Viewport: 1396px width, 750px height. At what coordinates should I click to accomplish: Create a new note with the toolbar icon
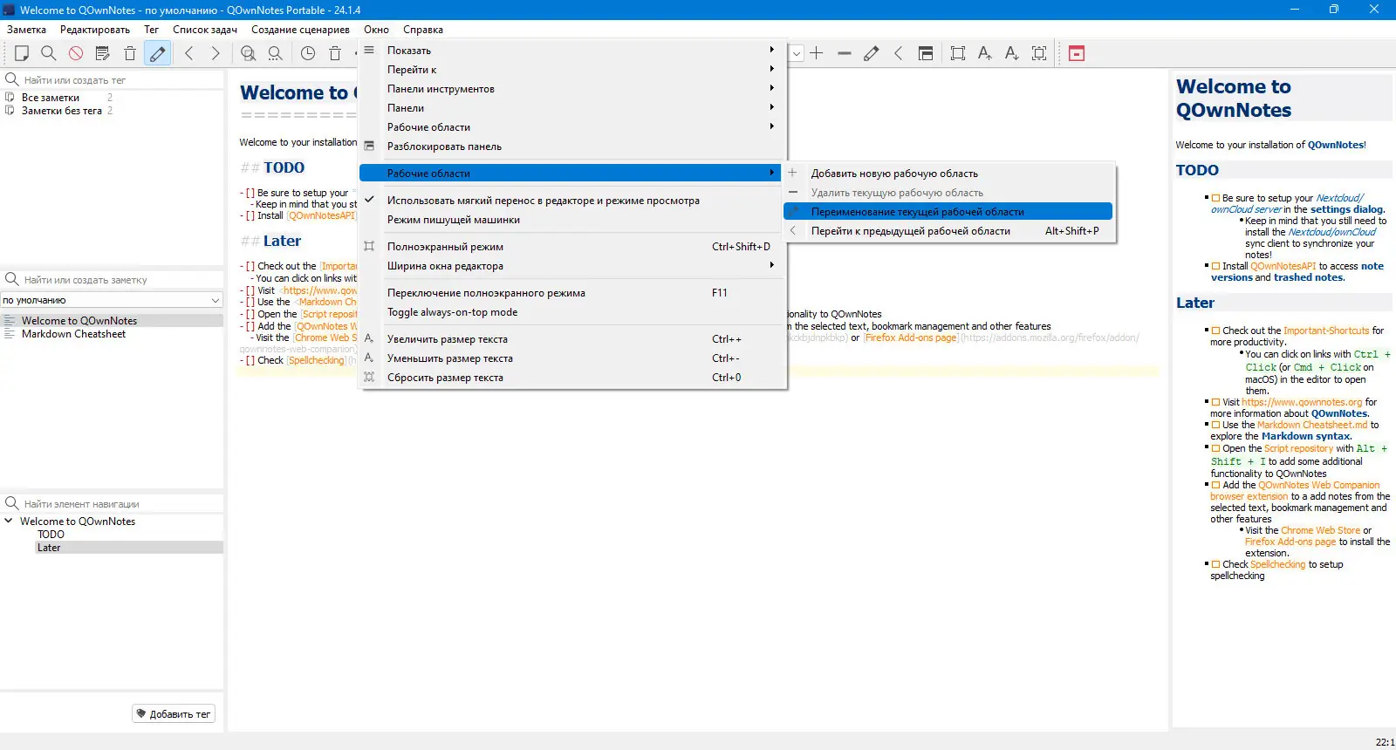click(x=22, y=53)
